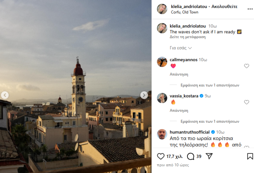This screenshot has width=254, height=173.
Task: Open comments via the speech bubble icon
Action: click(x=190, y=156)
